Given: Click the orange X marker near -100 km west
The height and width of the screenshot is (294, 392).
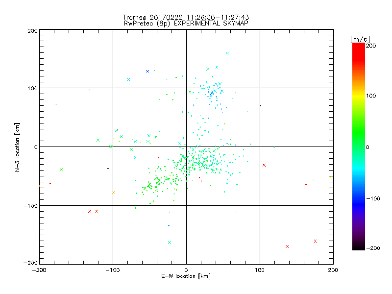Looking at the screenshot, I should [x=113, y=193].
